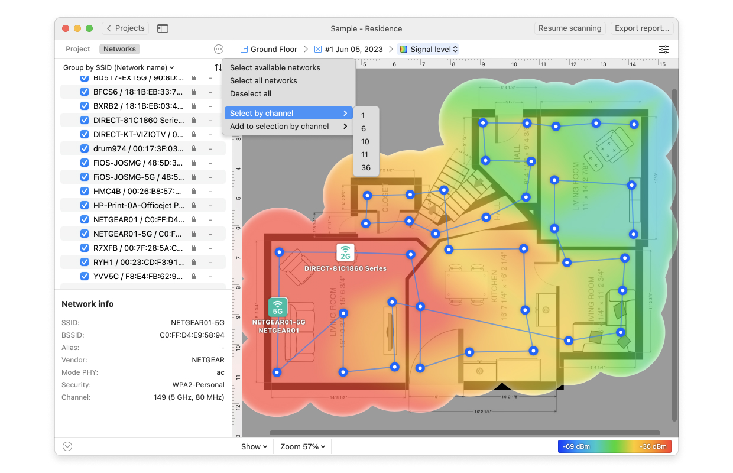Choose Select available networks
Screen dimensions: 733x473
point(275,67)
